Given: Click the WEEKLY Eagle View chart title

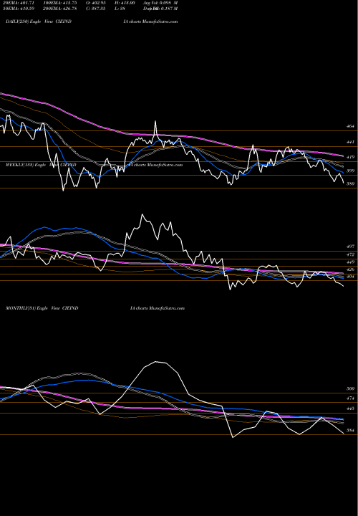Looking at the screenshot, I should [x=41, y=165].
